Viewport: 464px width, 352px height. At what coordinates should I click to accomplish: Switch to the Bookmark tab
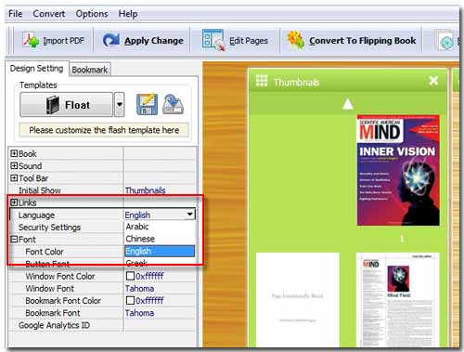tap(90, 70)
